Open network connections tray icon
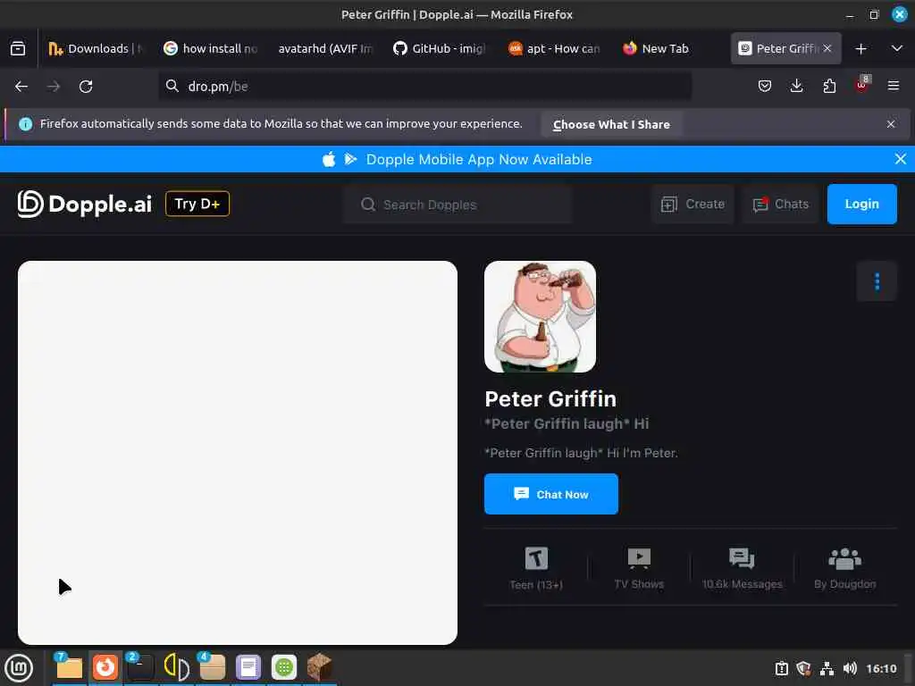 [x=827, y=668]
